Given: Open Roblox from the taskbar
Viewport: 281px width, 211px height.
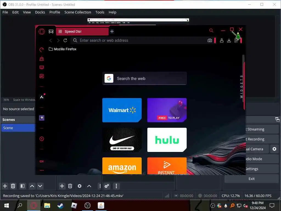Looking at the screenshot, I should pyautogui.click(x=74, y=206).
